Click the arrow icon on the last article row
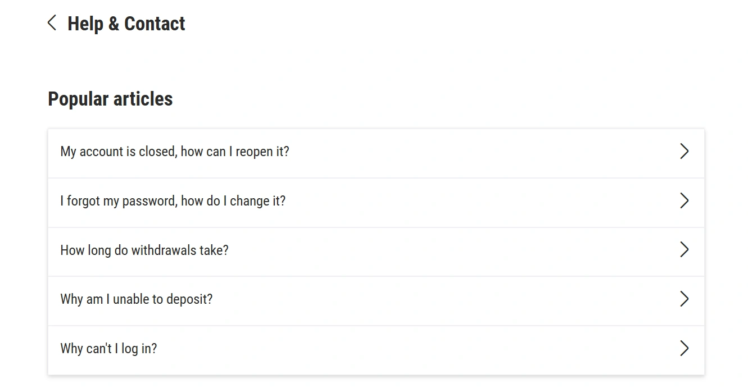Screen dimensions: 748x388 (684, 348)
